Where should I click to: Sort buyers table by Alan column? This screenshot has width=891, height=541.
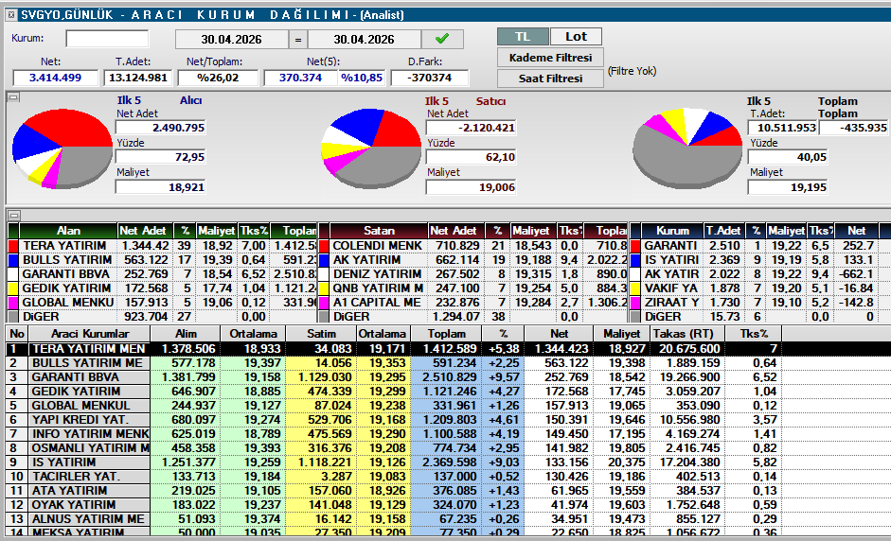[68, 231]
